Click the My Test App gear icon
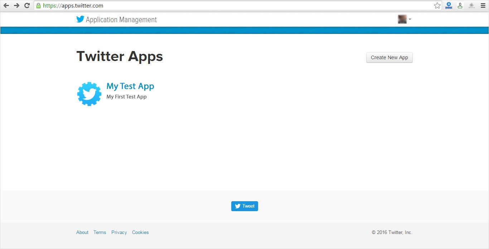Screen dimensions: 489x249 89,94
